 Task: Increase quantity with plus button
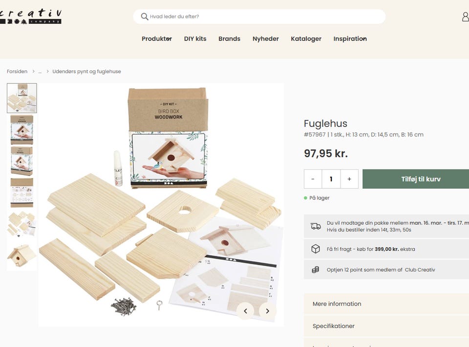tap(349, 179)
